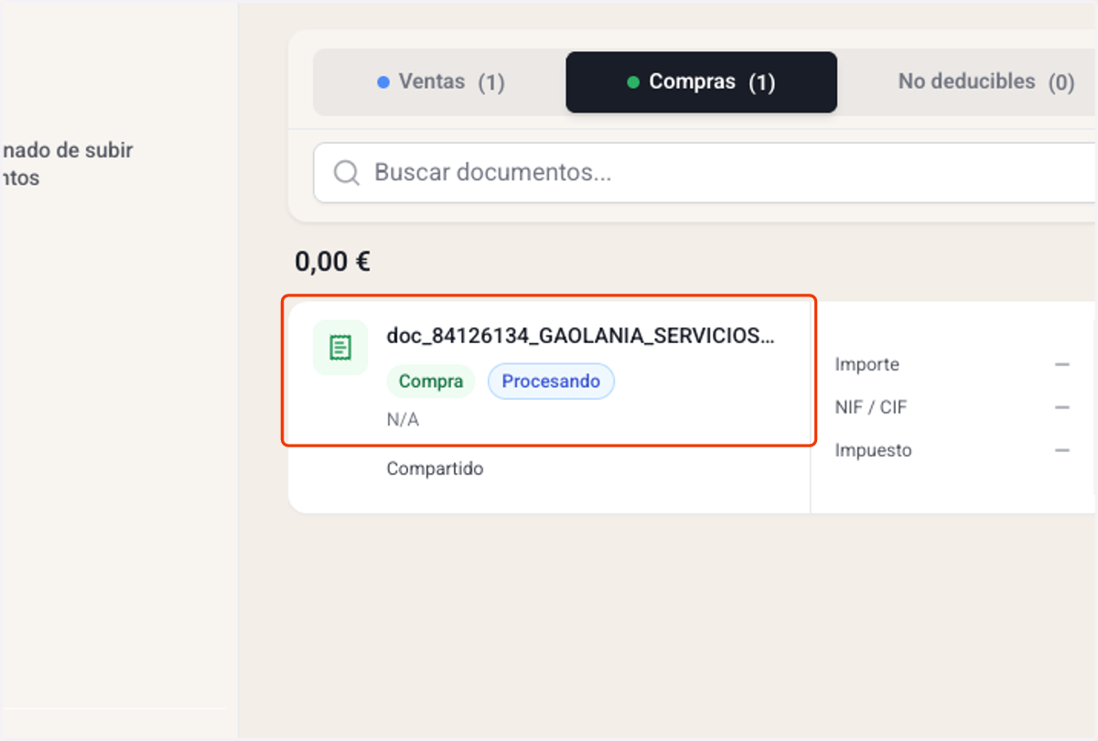
Task: Click the Compartido label
Action: click(435, 469)
